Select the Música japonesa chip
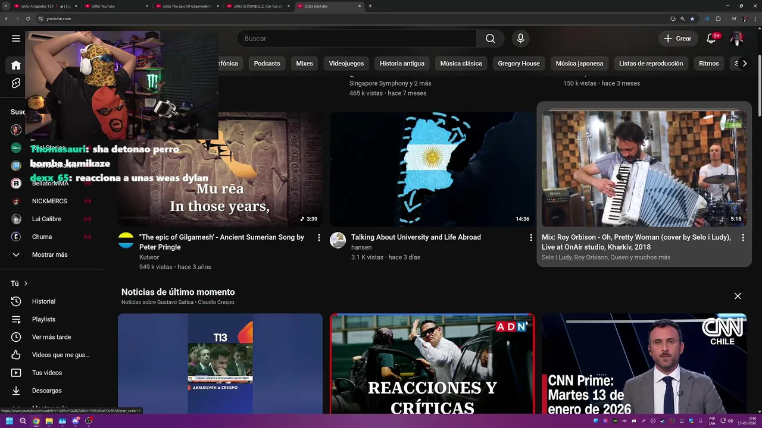Viewport: 762px width, 428px height. 579,64
